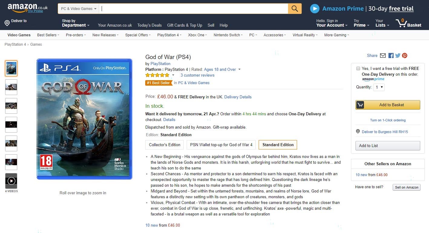Select the sixth screenshot thumbnail
The height and width of the screenshot is (233, 429).
(x=11, y=162)
